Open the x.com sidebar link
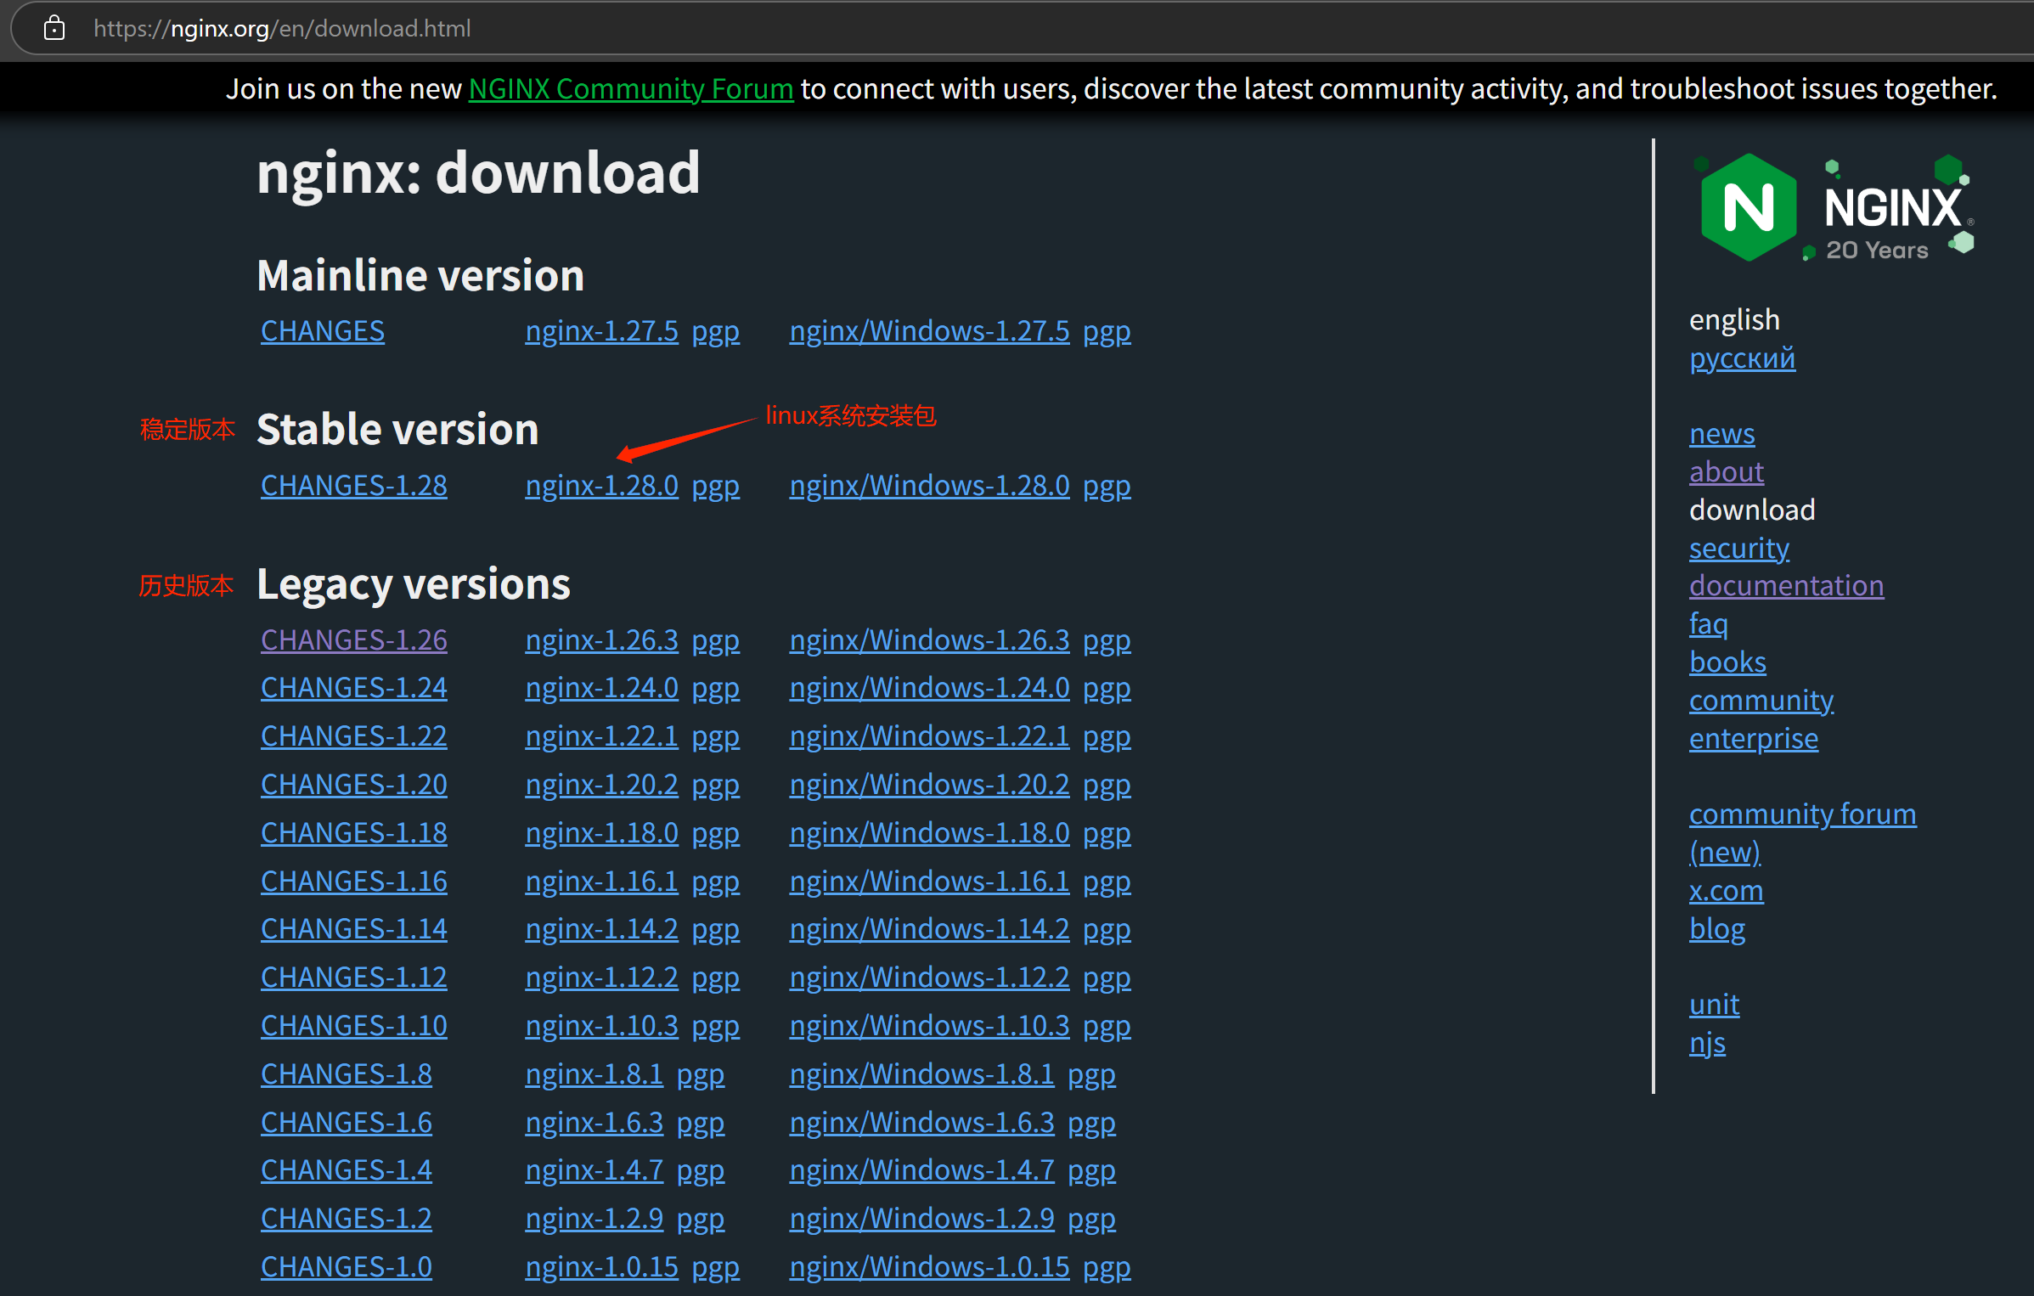2034x1296 pixels. (1726, 891)
